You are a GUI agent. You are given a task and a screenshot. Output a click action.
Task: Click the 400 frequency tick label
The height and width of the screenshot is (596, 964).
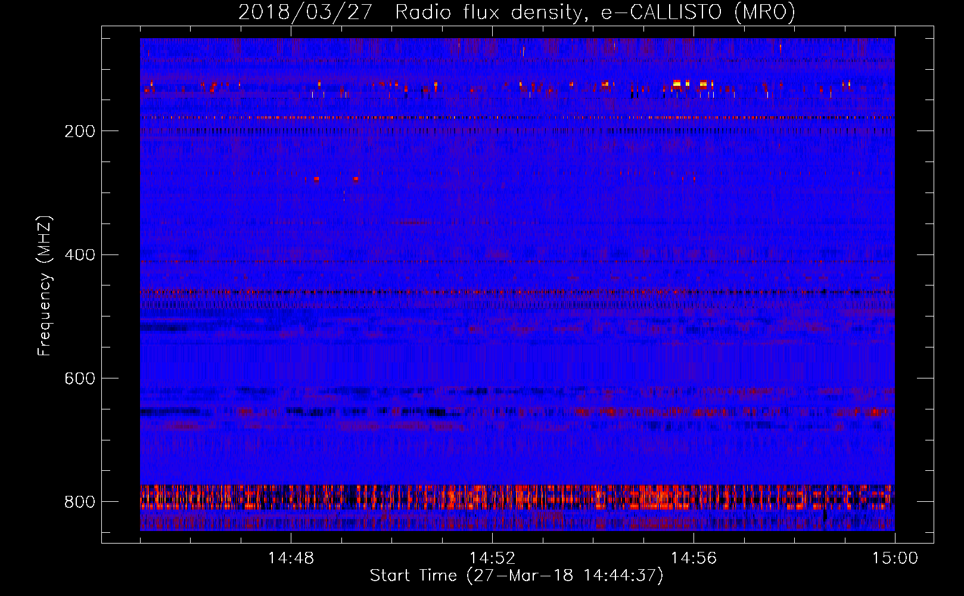coord(80,255)
